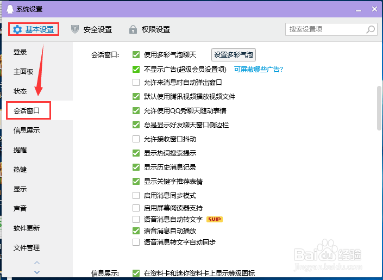Enable 允许接收窗口抖动
The image size is (383, 280).
pos(136,139)
